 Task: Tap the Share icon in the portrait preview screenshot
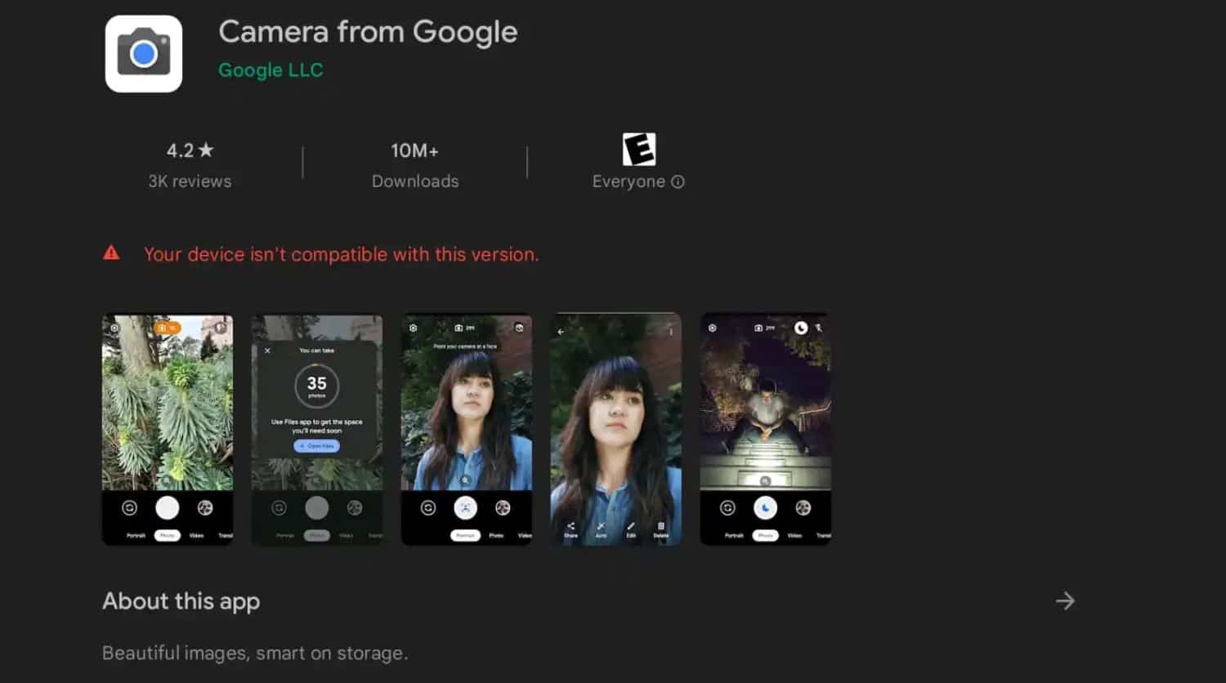coord(570,528)
